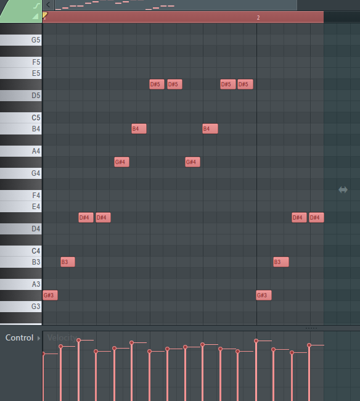Click the portamento curve icon in green corner
Viewport: 360px width, 401px height.
[x=37, y=6]
